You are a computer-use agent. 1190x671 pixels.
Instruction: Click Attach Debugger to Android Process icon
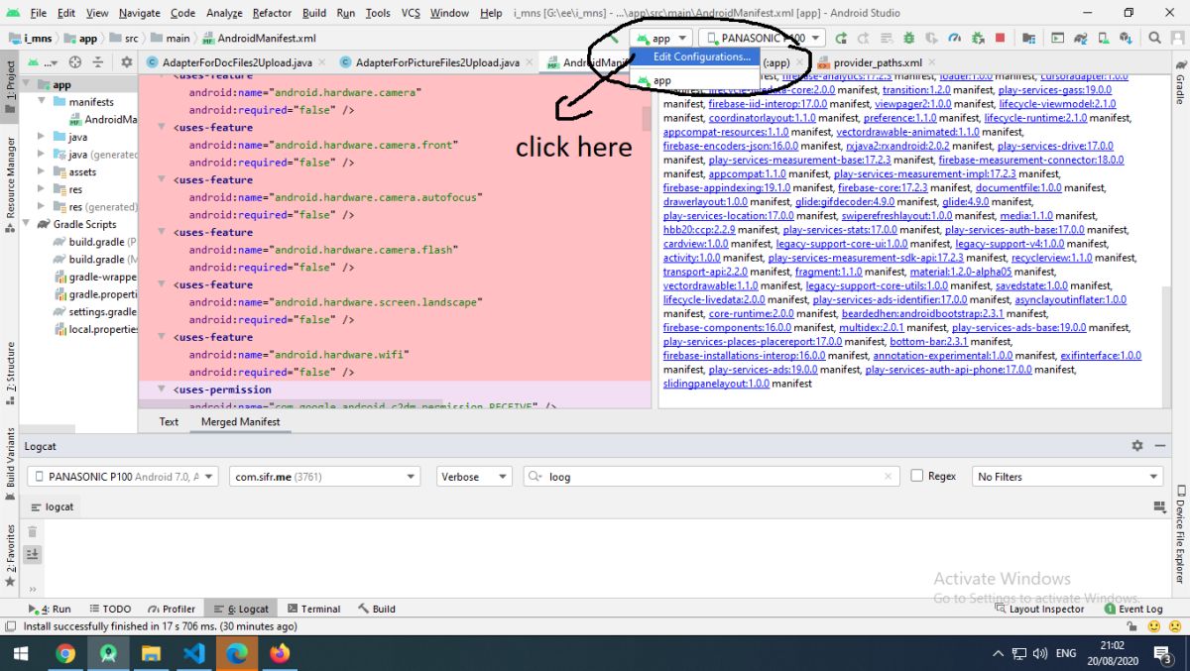(x=978, y=38)
